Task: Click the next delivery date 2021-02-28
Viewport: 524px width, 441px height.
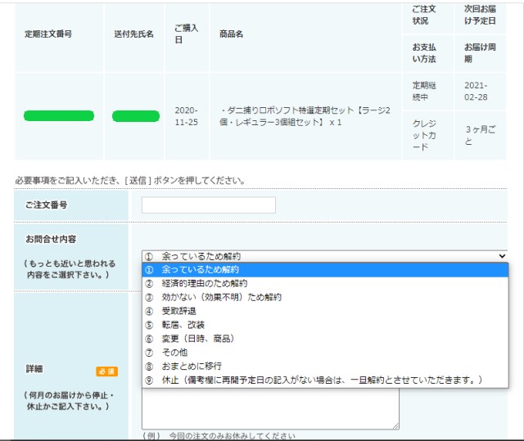Action: point(476,91)
